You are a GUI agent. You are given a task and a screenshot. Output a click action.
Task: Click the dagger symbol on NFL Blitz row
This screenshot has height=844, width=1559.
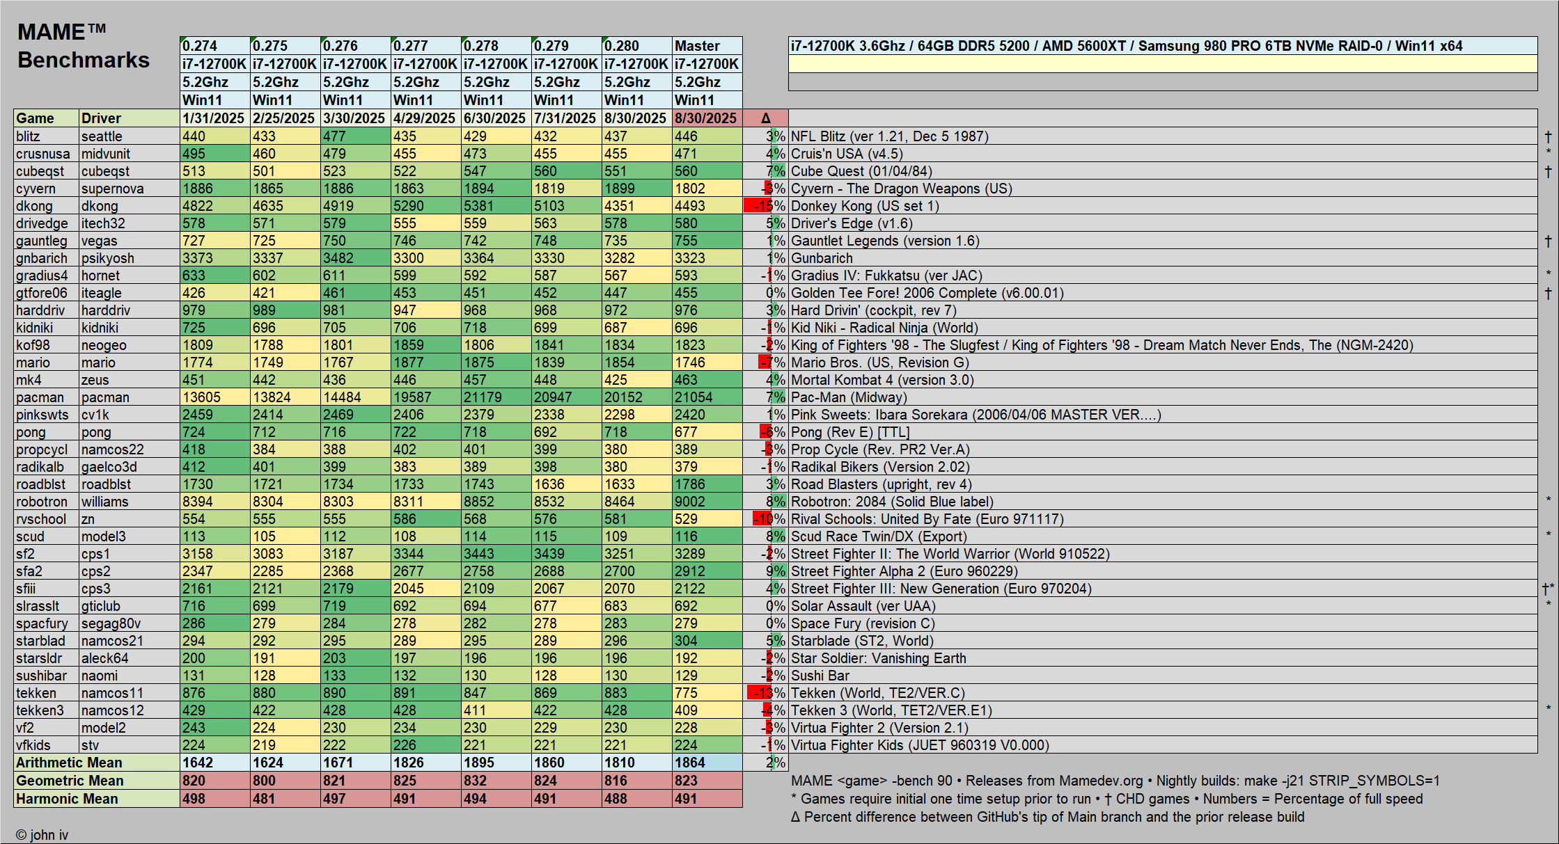1548,136
